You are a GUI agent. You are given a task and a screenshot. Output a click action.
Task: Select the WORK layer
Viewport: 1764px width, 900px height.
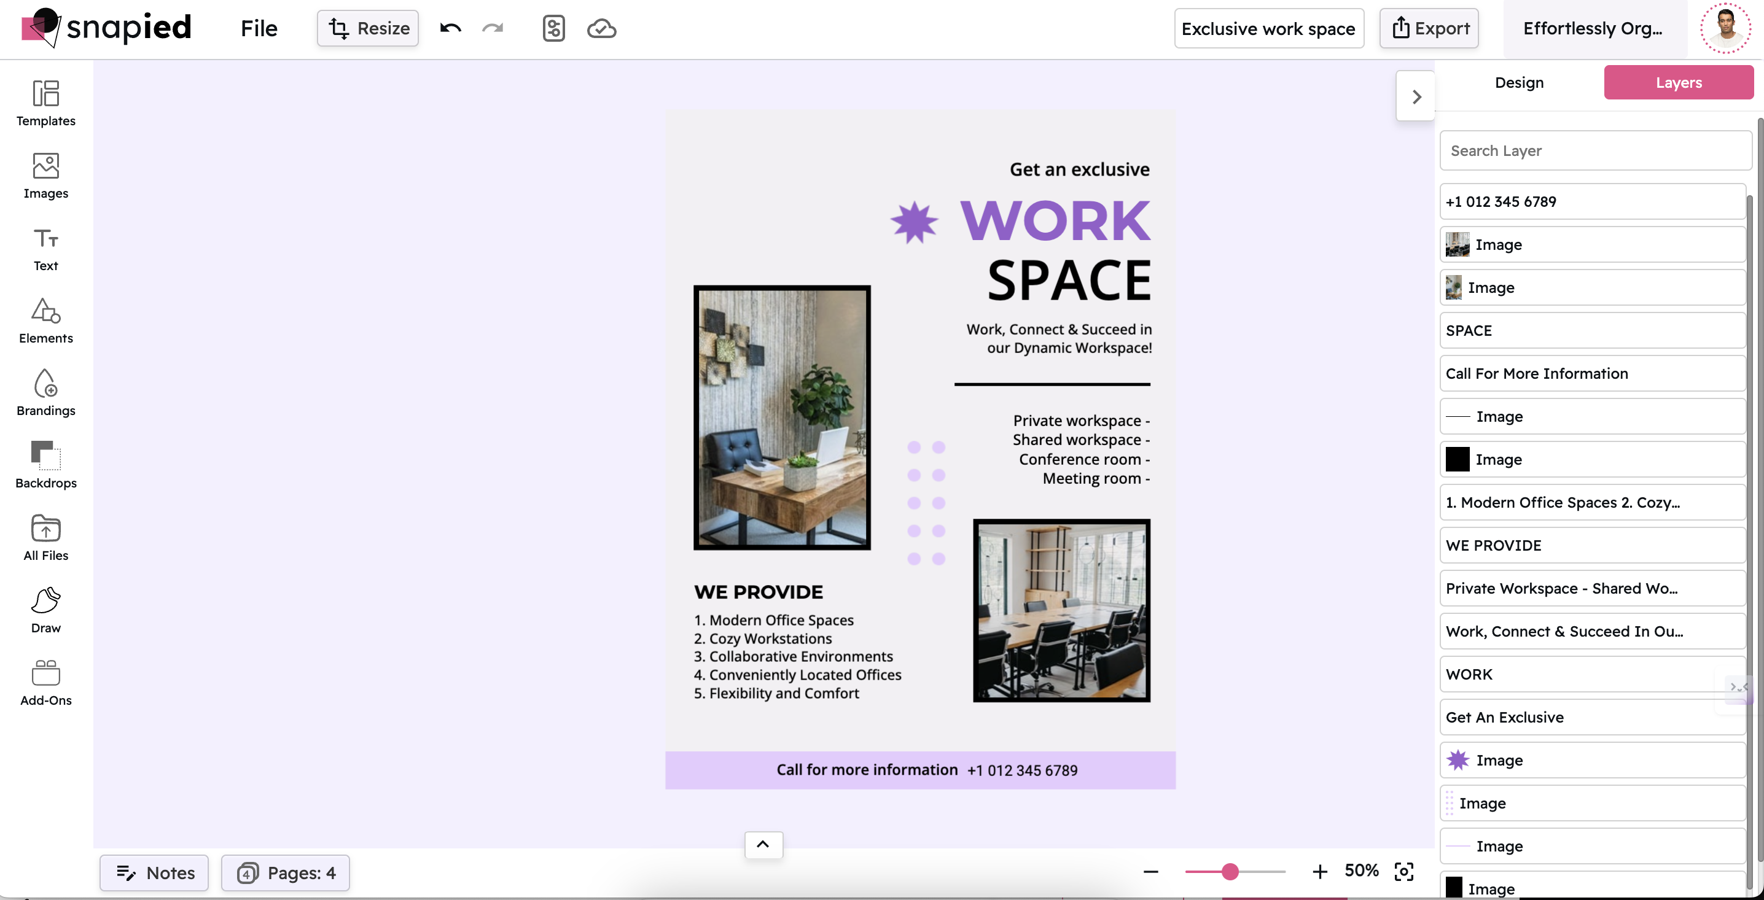pyautogui.click(x=1593, y=675)
